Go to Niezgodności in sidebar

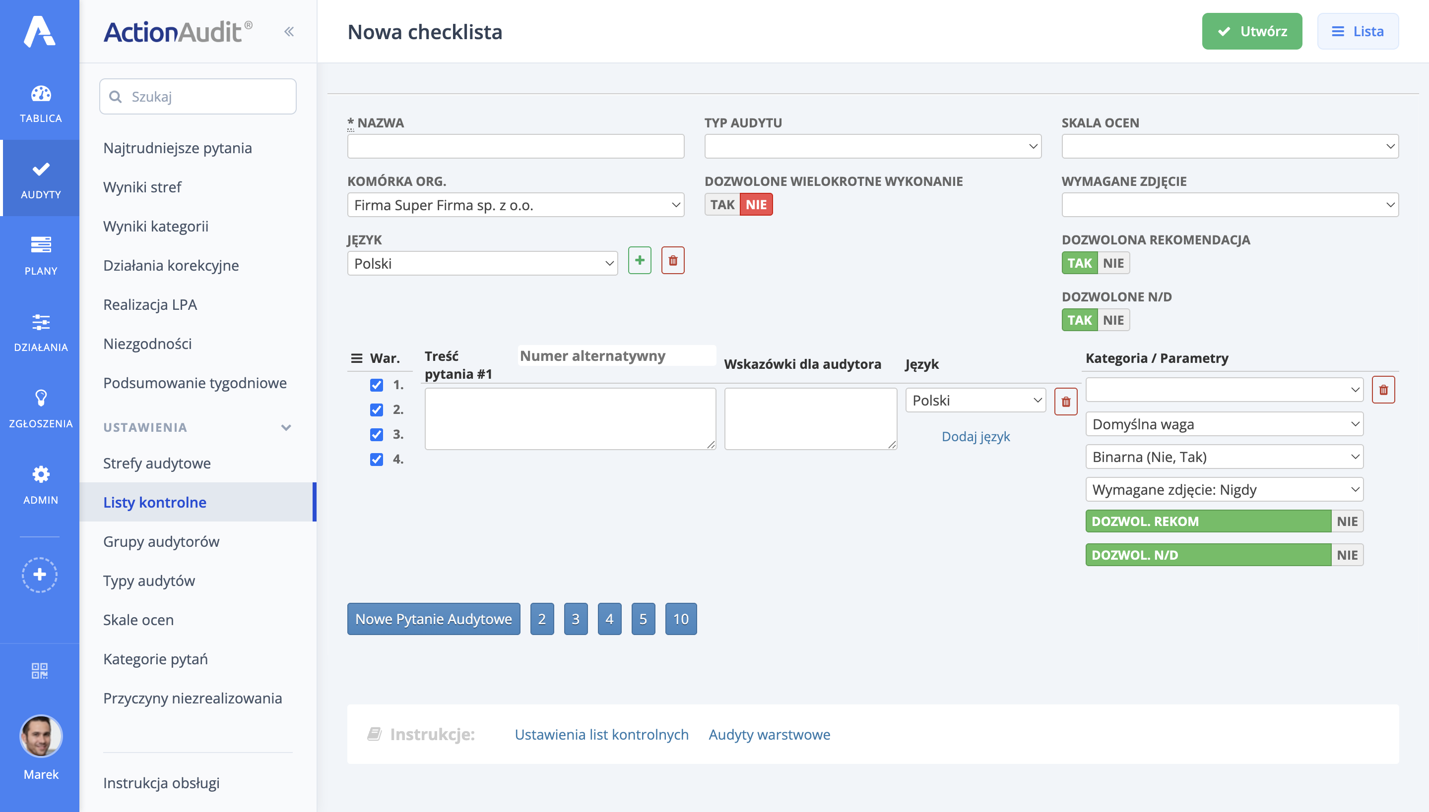[x=147, y=344]
